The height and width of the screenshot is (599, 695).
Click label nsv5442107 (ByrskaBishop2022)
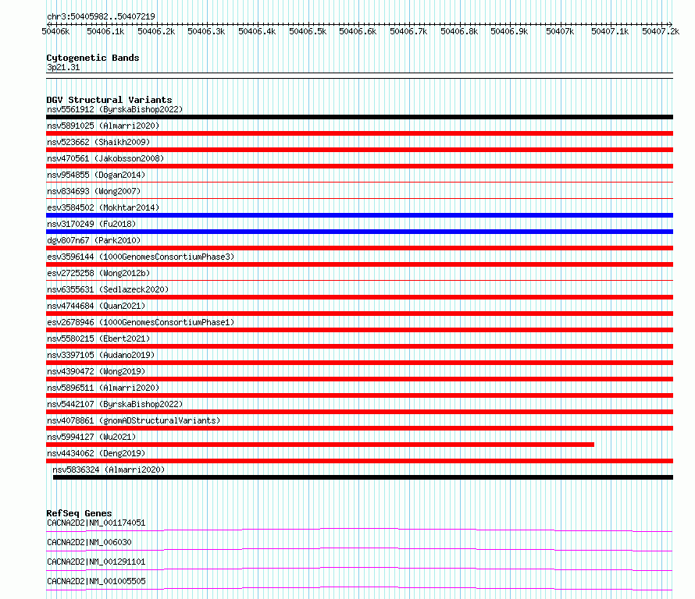coord(115,404)
